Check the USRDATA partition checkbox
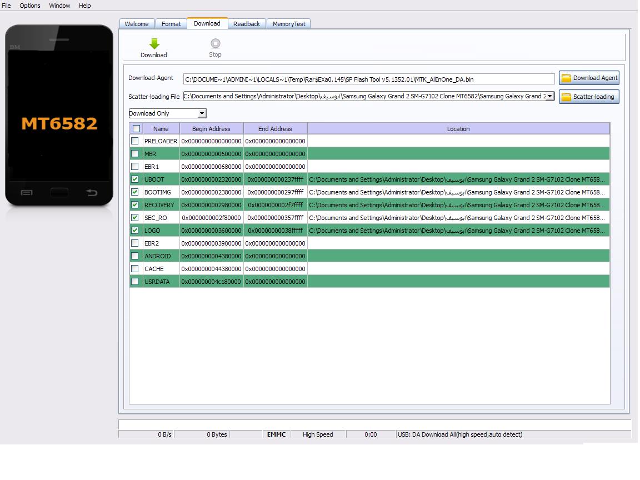This screenshot has height=480, width=640. [134, 282]
